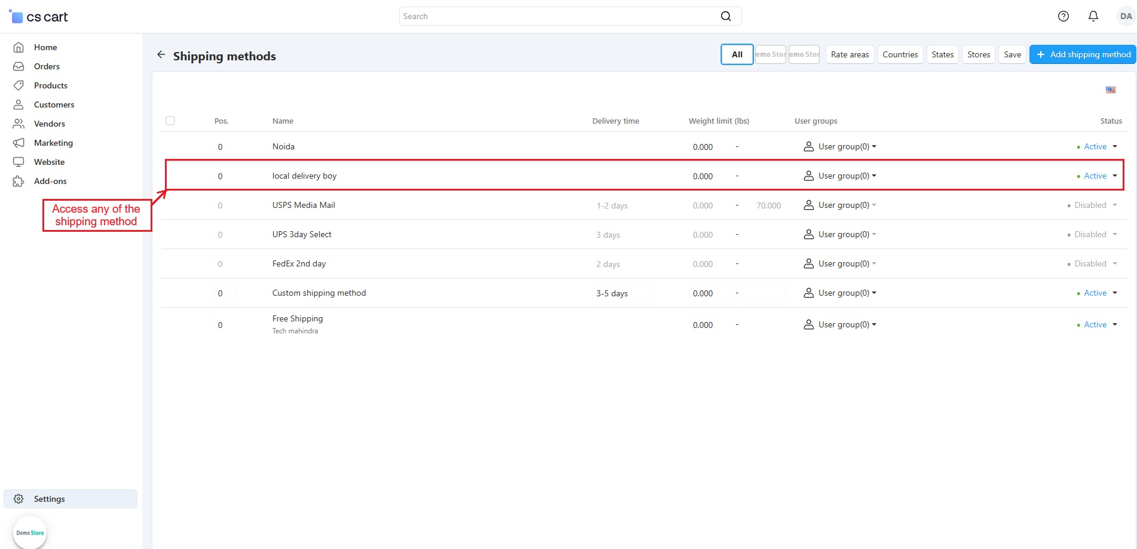Click the Rate areas button

850,54
